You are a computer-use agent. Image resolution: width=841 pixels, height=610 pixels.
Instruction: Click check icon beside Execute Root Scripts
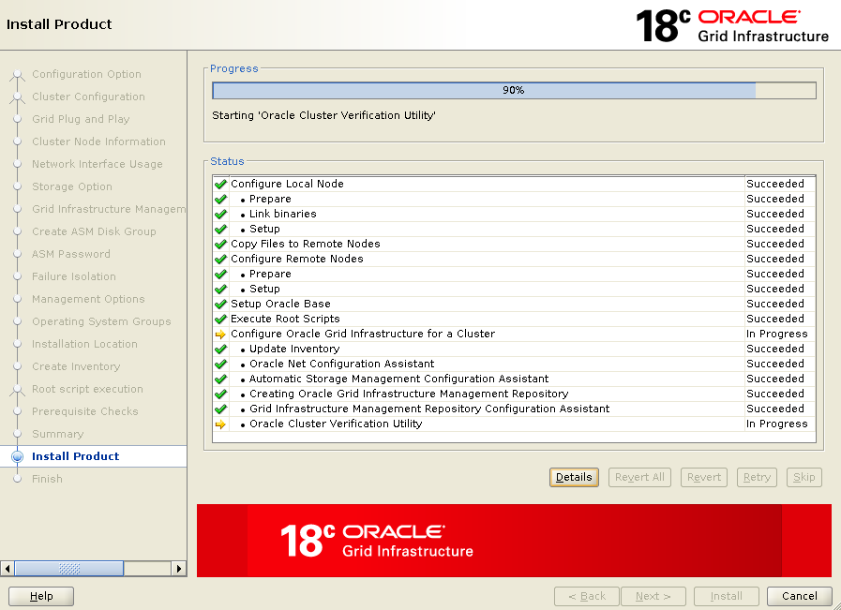(220, 319)
